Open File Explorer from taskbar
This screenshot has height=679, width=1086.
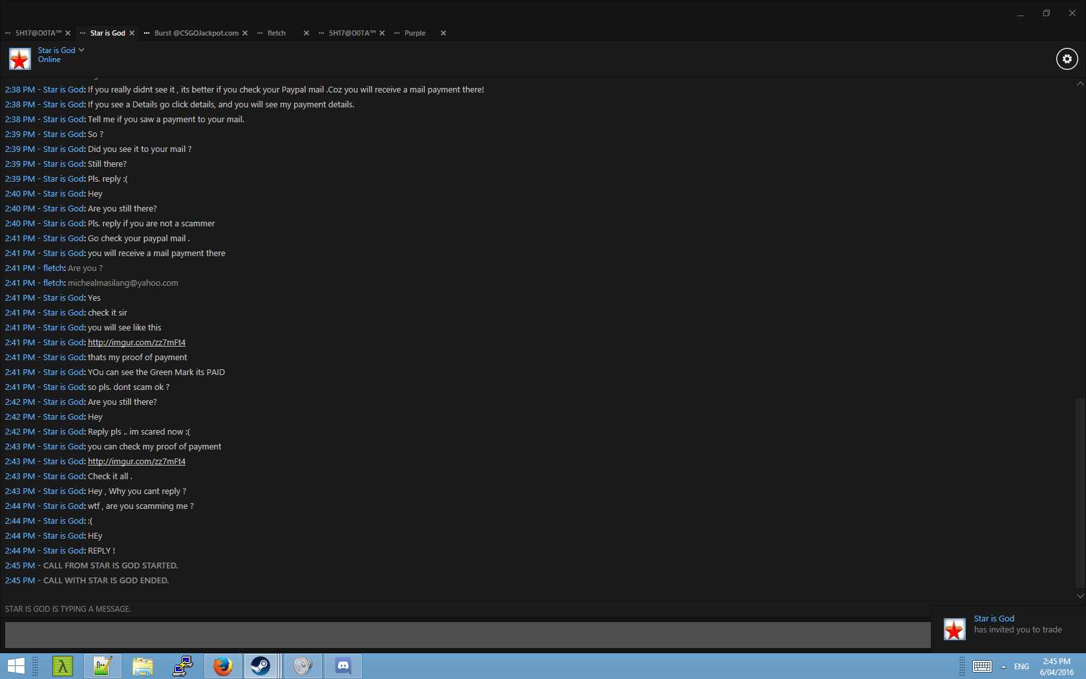point(143,666)
